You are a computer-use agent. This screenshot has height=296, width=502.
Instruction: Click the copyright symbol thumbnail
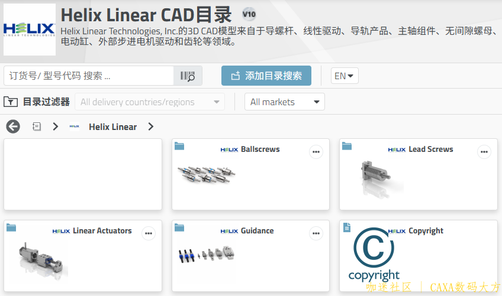pyautogui.click(x=374, y=254)
